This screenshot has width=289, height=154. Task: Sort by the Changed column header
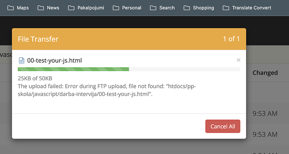click(265, 73)
